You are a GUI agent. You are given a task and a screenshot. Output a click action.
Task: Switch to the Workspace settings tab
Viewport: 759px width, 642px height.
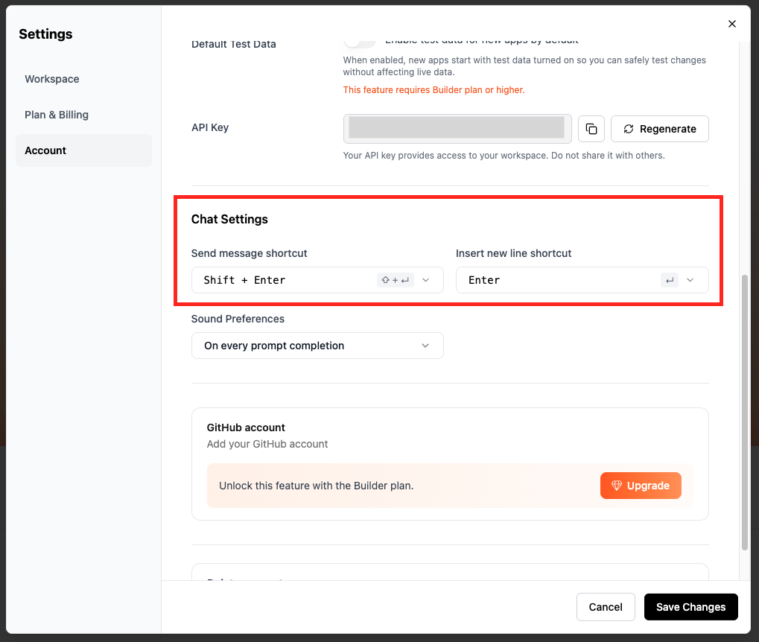point(52,79)
